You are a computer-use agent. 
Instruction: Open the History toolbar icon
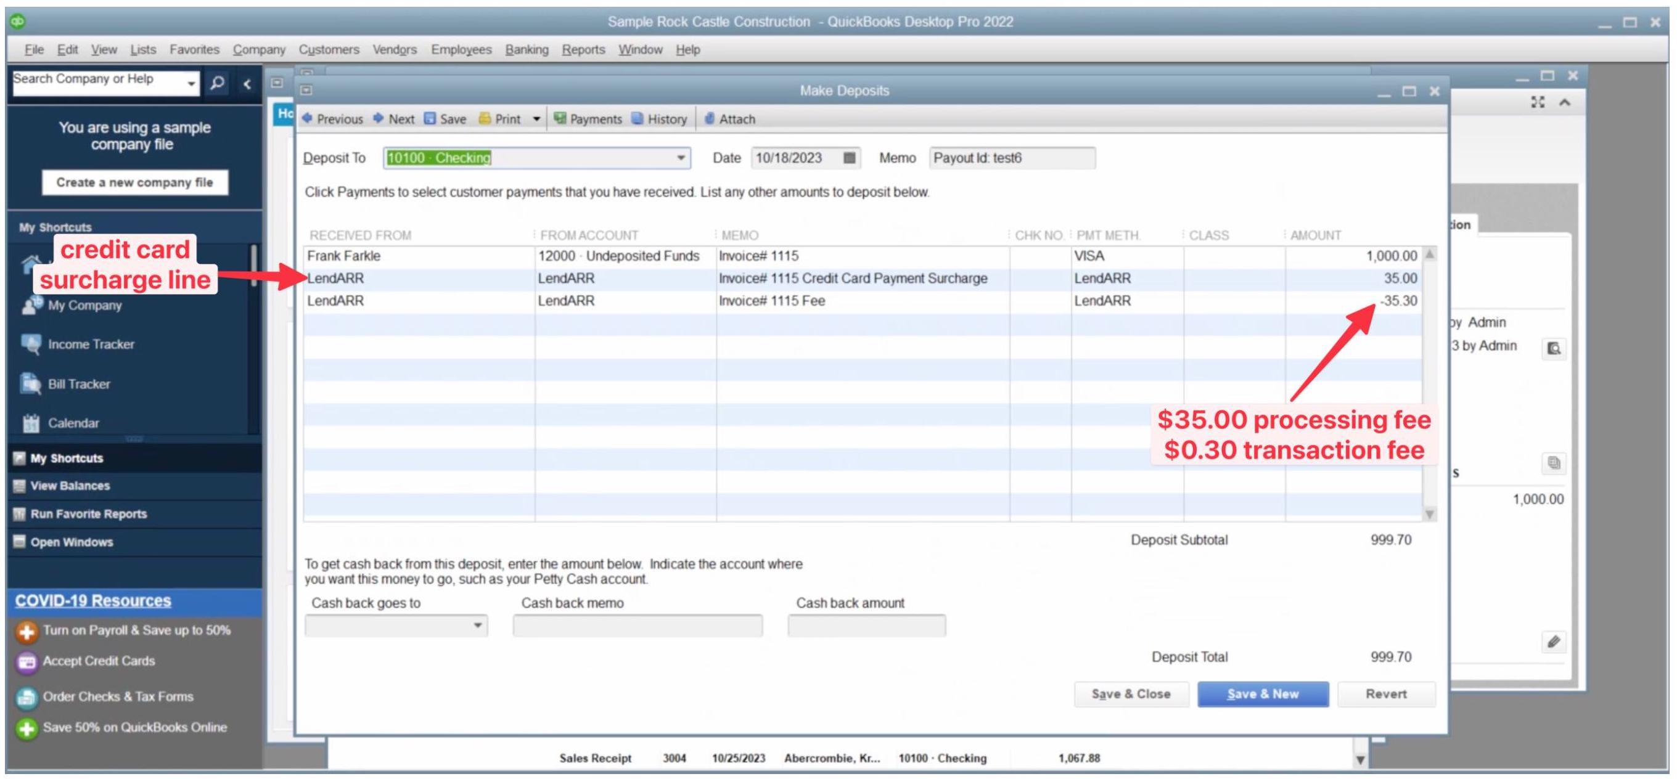tap(660, 118)
